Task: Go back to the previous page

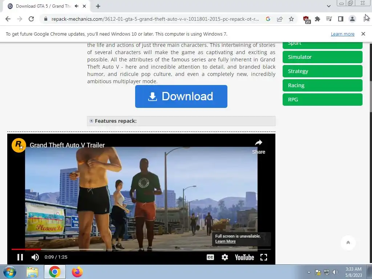Action: tap(8, 19)
